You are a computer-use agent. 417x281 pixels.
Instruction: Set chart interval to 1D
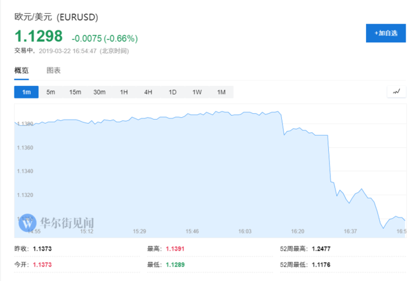(172, 92)
